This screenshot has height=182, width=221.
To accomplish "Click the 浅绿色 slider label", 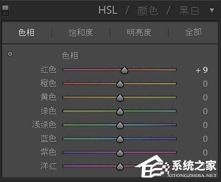I will [44, 124].
